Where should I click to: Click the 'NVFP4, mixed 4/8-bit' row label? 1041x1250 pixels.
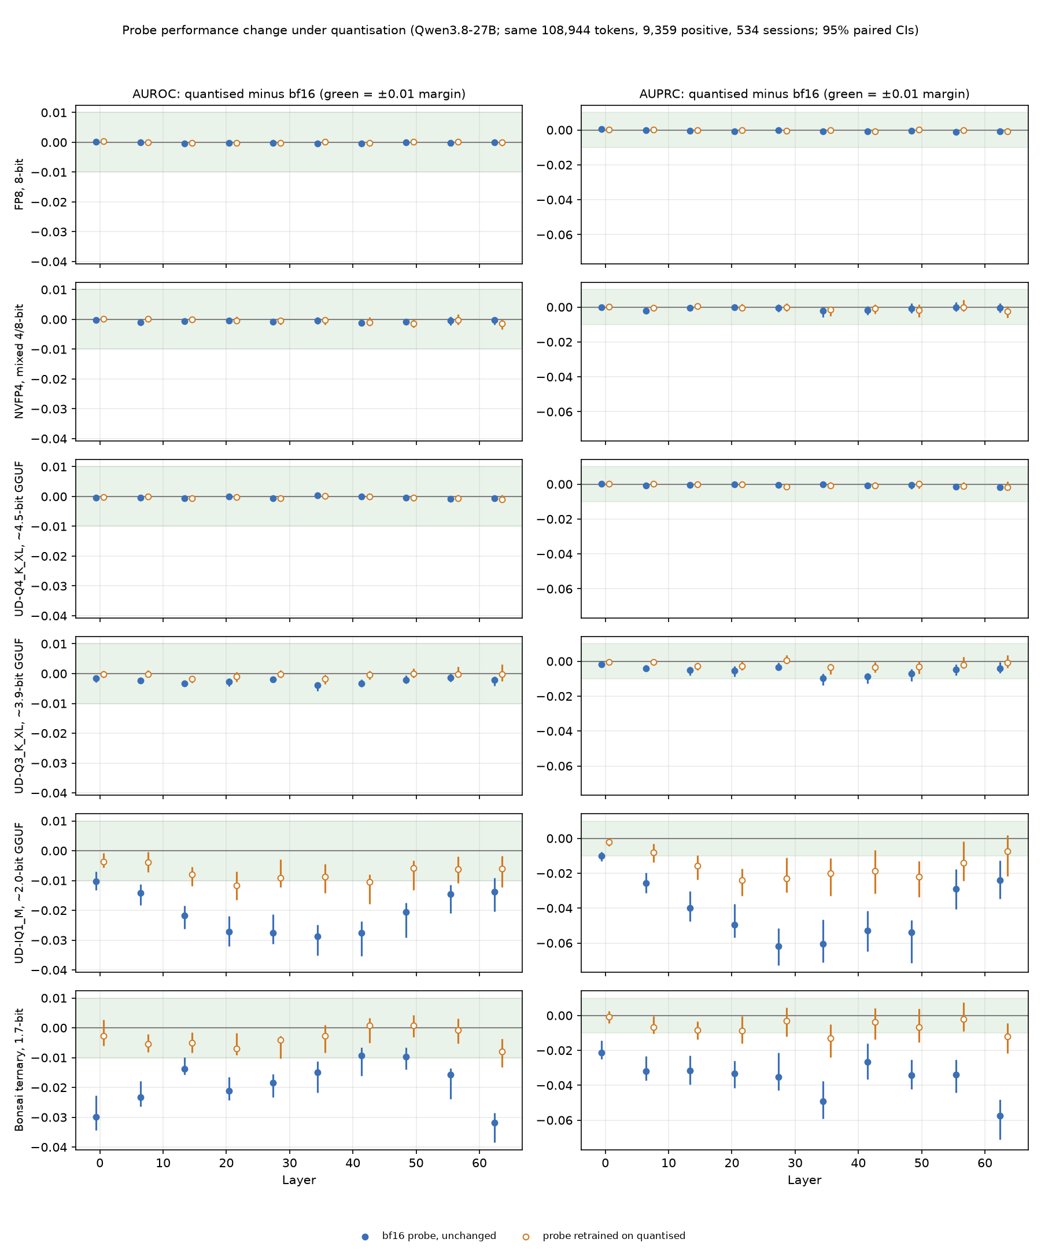point(19,361)
